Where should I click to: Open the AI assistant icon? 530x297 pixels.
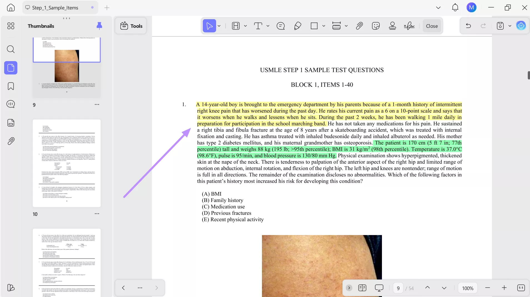[521, 26]
